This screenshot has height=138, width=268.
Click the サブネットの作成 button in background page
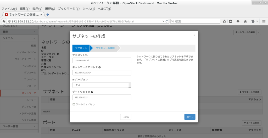pos(249,92)
